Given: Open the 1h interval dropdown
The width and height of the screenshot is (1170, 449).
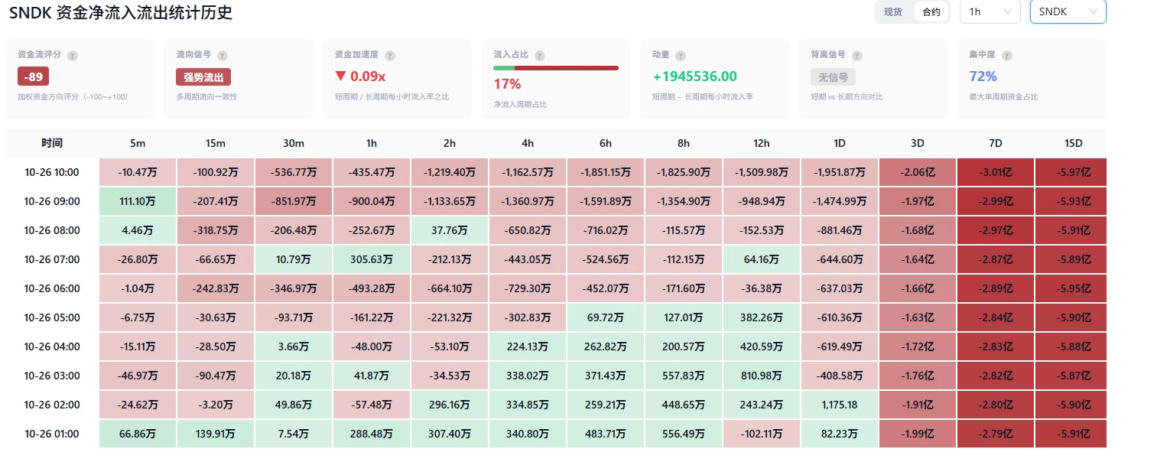Looking at the screenshot, I should pos(990,11).
